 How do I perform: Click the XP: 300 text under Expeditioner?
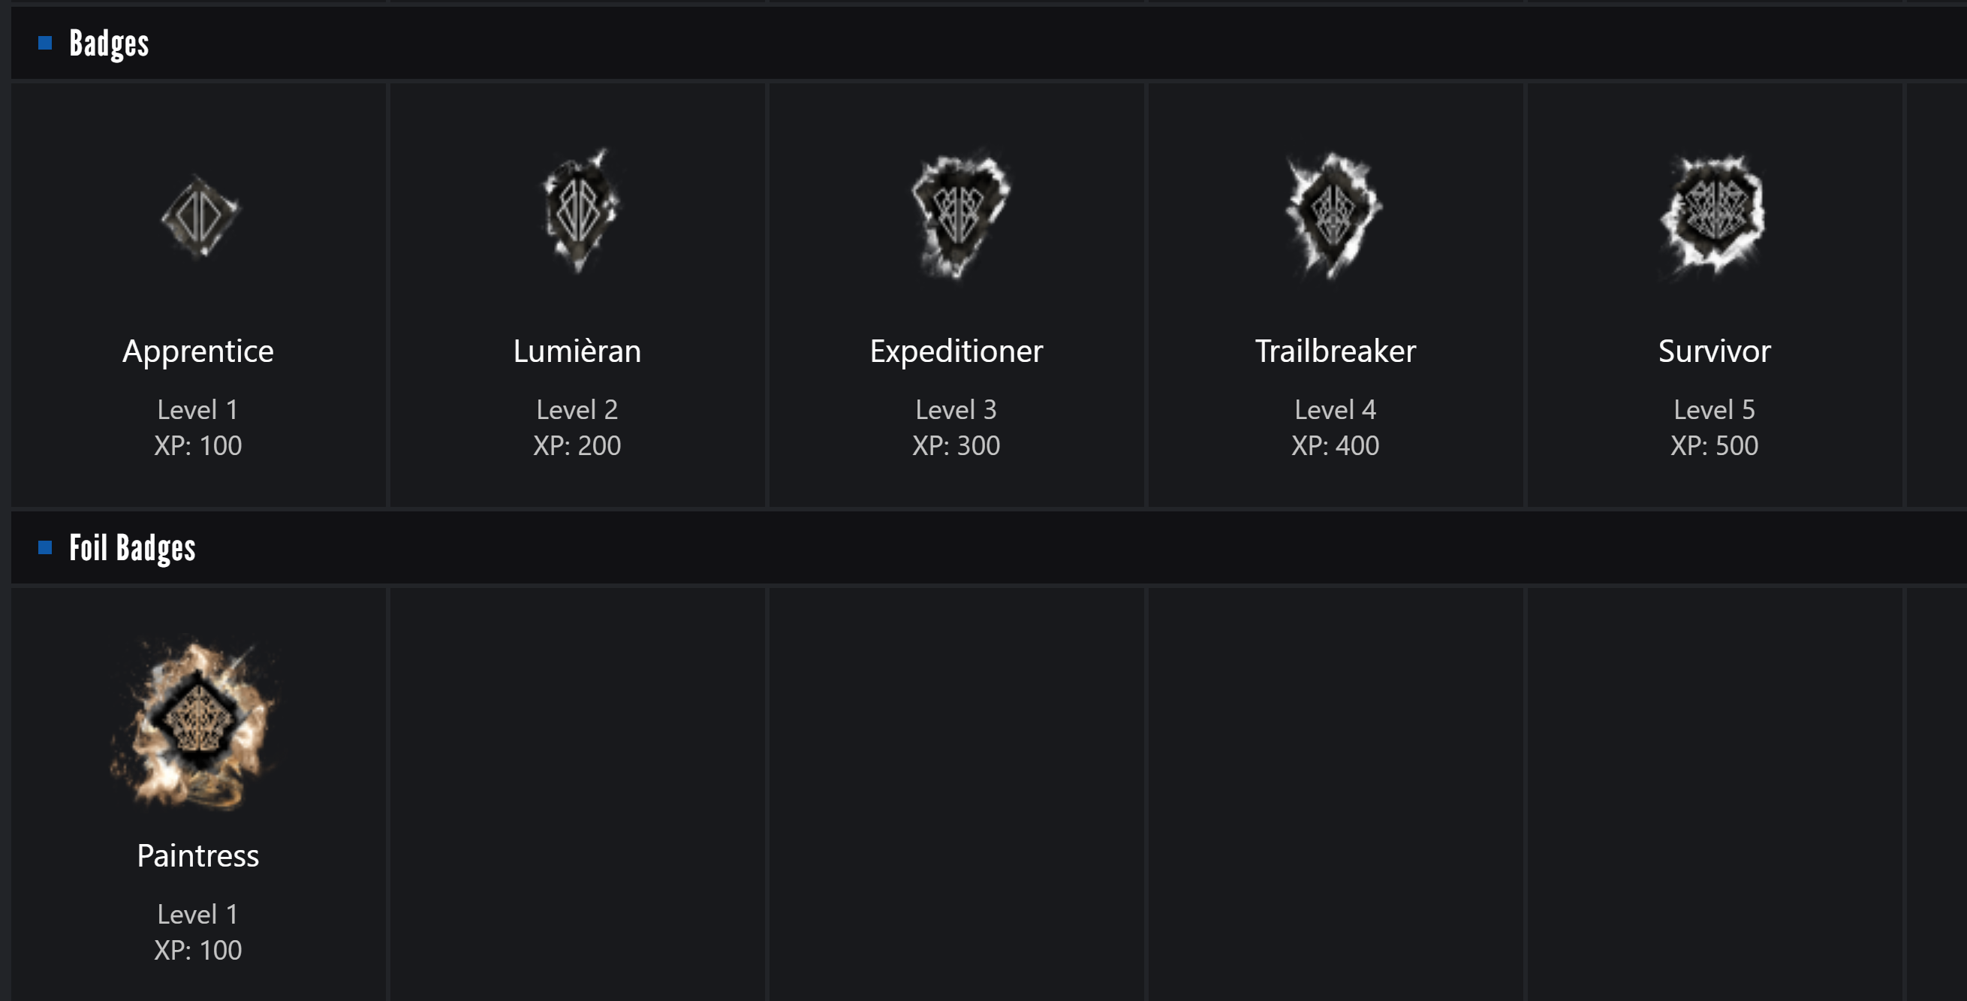(x=956, y=445)
